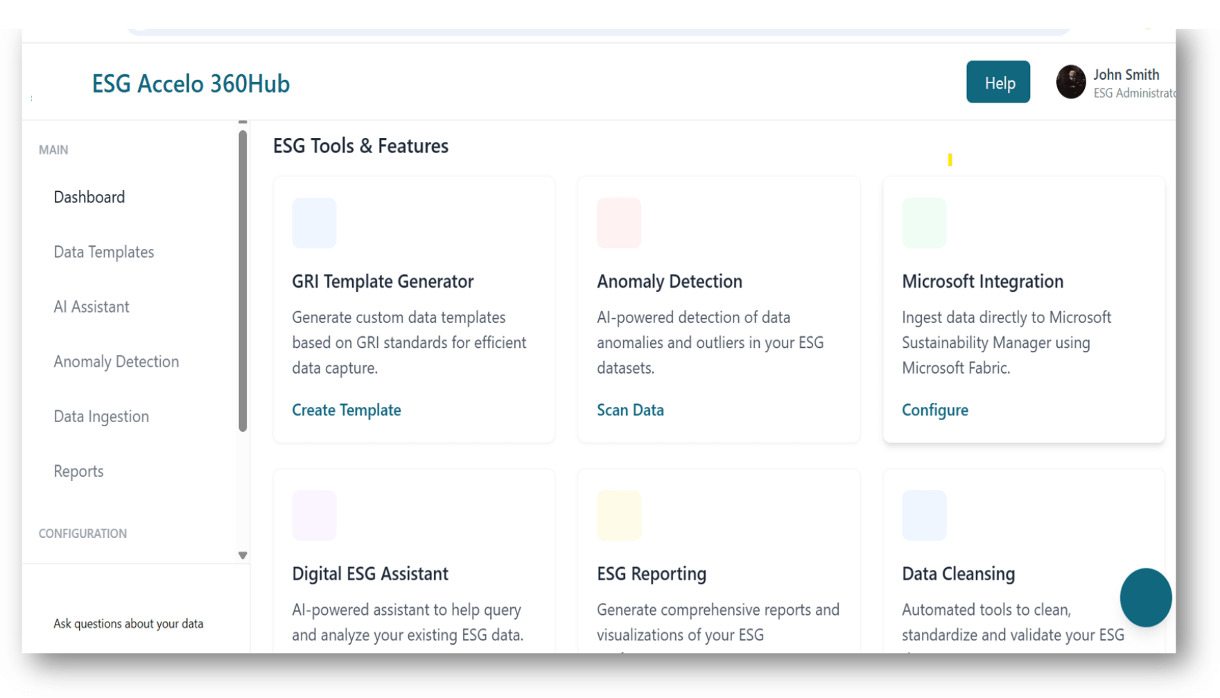Open John Smith's profile avatar

[1070, 82]
